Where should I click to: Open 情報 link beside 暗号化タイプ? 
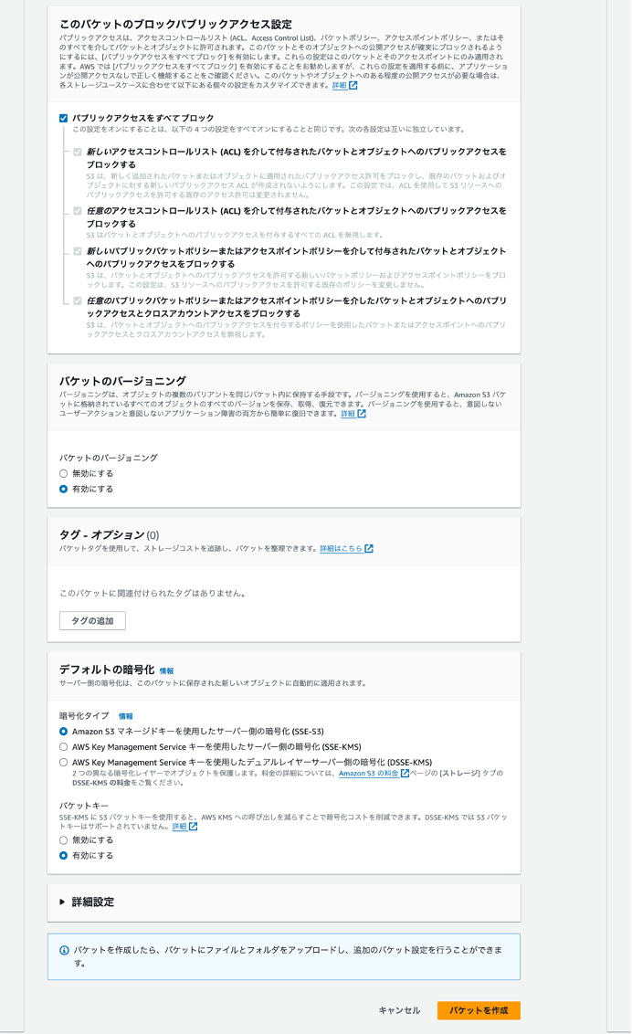click(126, 716)
